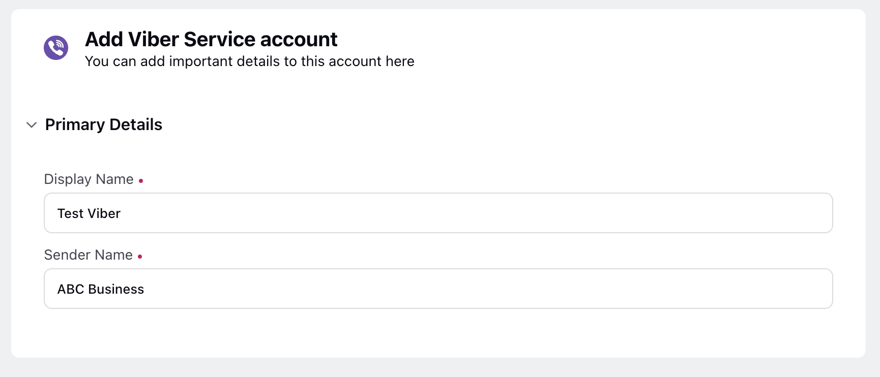Click the word "Test" in Display Name field
Screen dimensions: 880x377
tap(70, 213)
